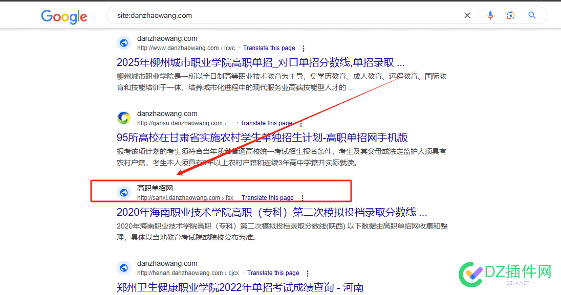Viewport: 561px width, 295px height.
Task: Click globe favicon of henan.danzhaowang.com result
Action: (124, 268)
